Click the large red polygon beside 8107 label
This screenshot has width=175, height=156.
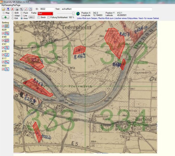[x=115, y=42]
